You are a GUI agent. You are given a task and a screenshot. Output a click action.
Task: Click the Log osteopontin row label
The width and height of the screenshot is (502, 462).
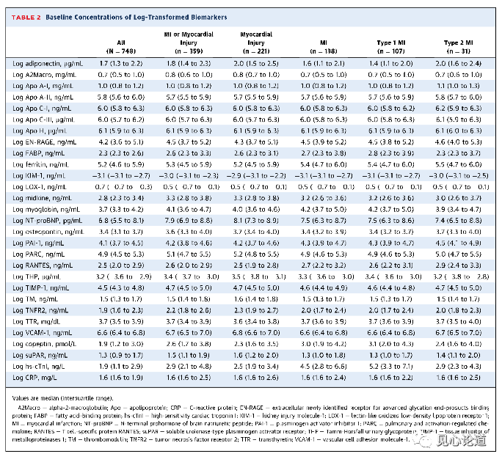pos(46,232)
